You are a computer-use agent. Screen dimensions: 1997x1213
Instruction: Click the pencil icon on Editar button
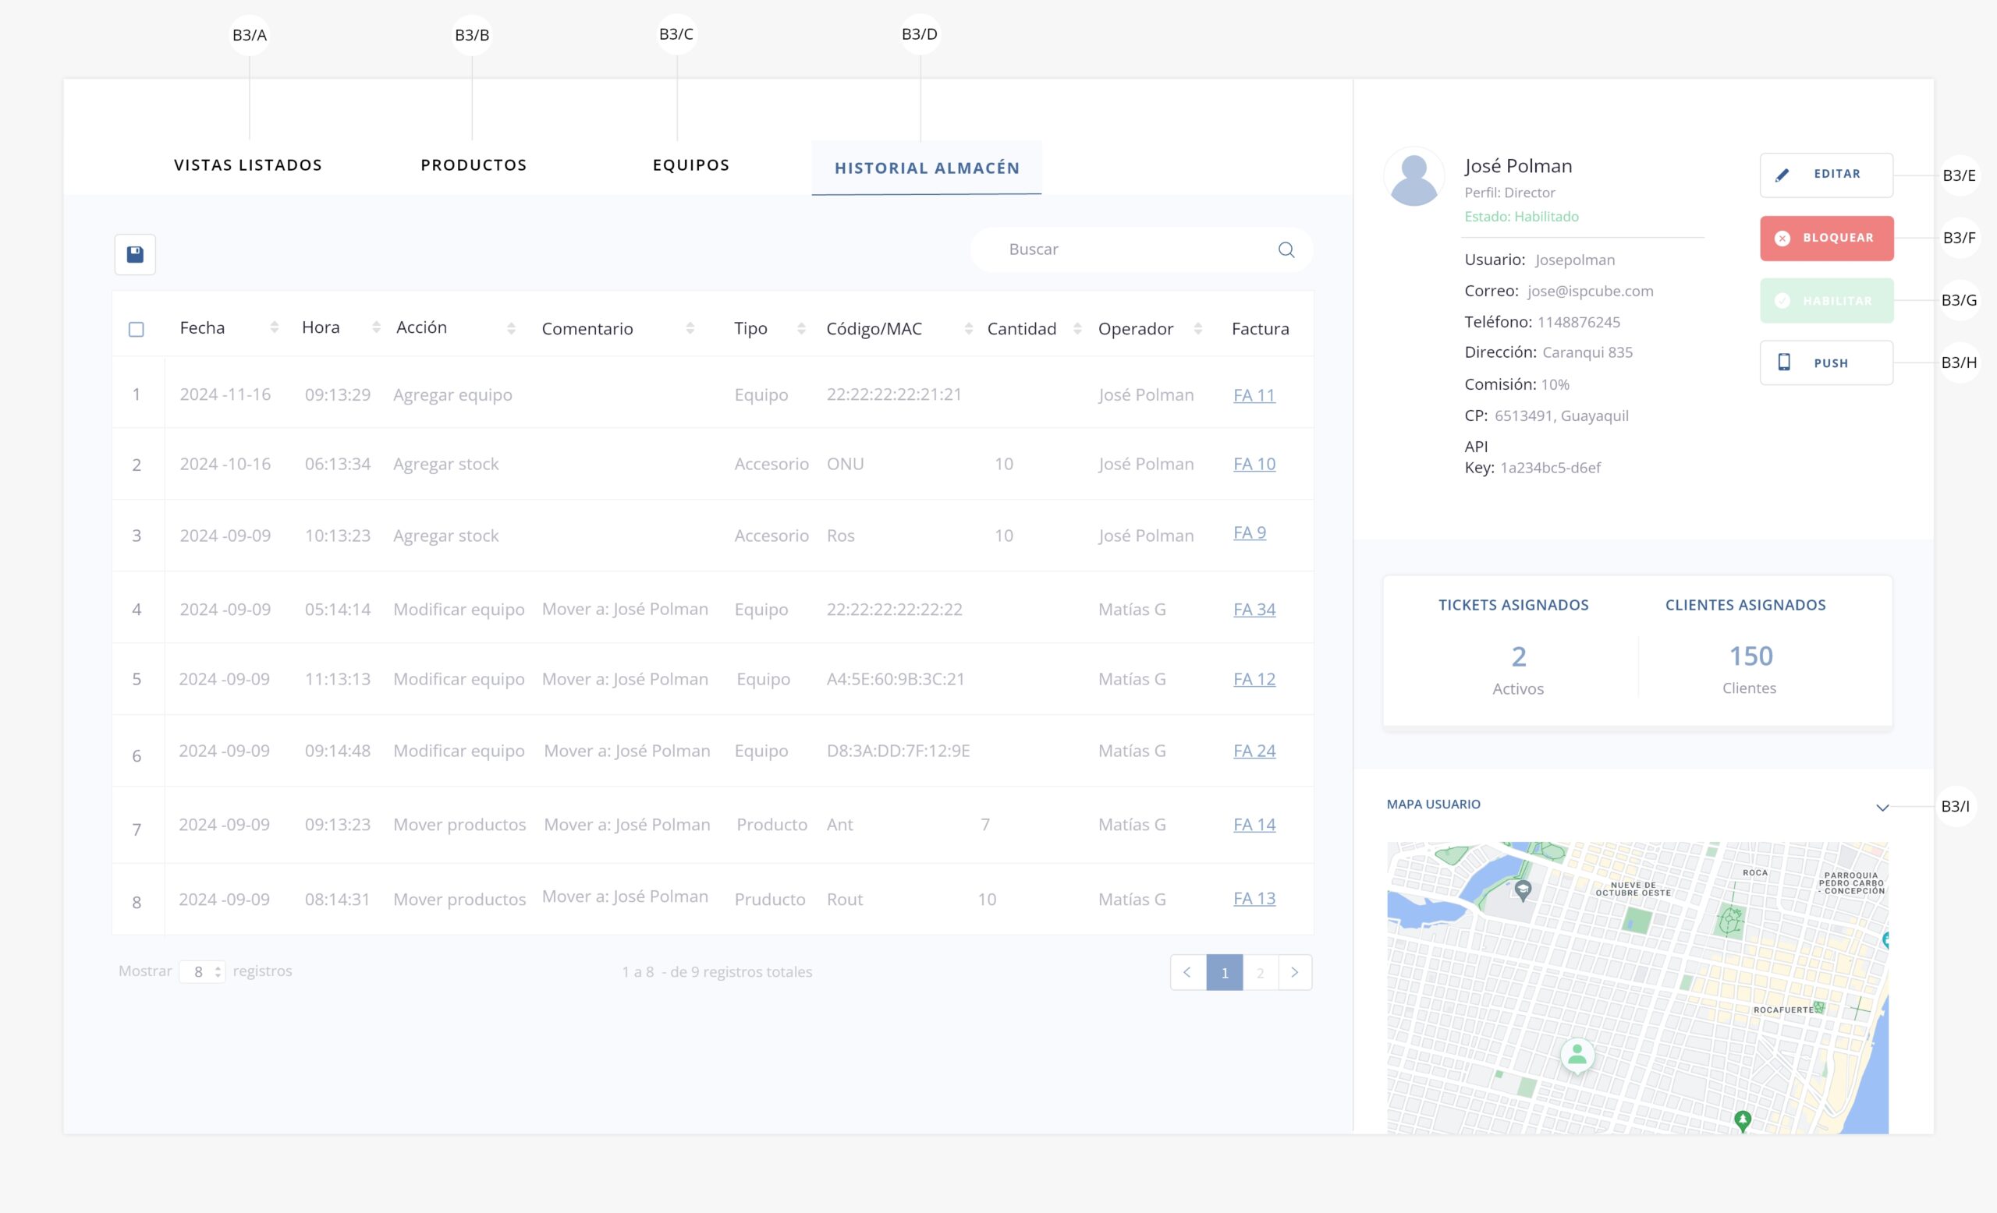click(x=1782, y=175)
